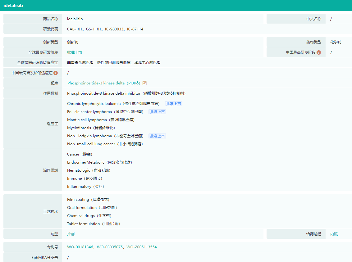
Task: Click the note icon after PI3Kδ target
Action: pos(145,83)
